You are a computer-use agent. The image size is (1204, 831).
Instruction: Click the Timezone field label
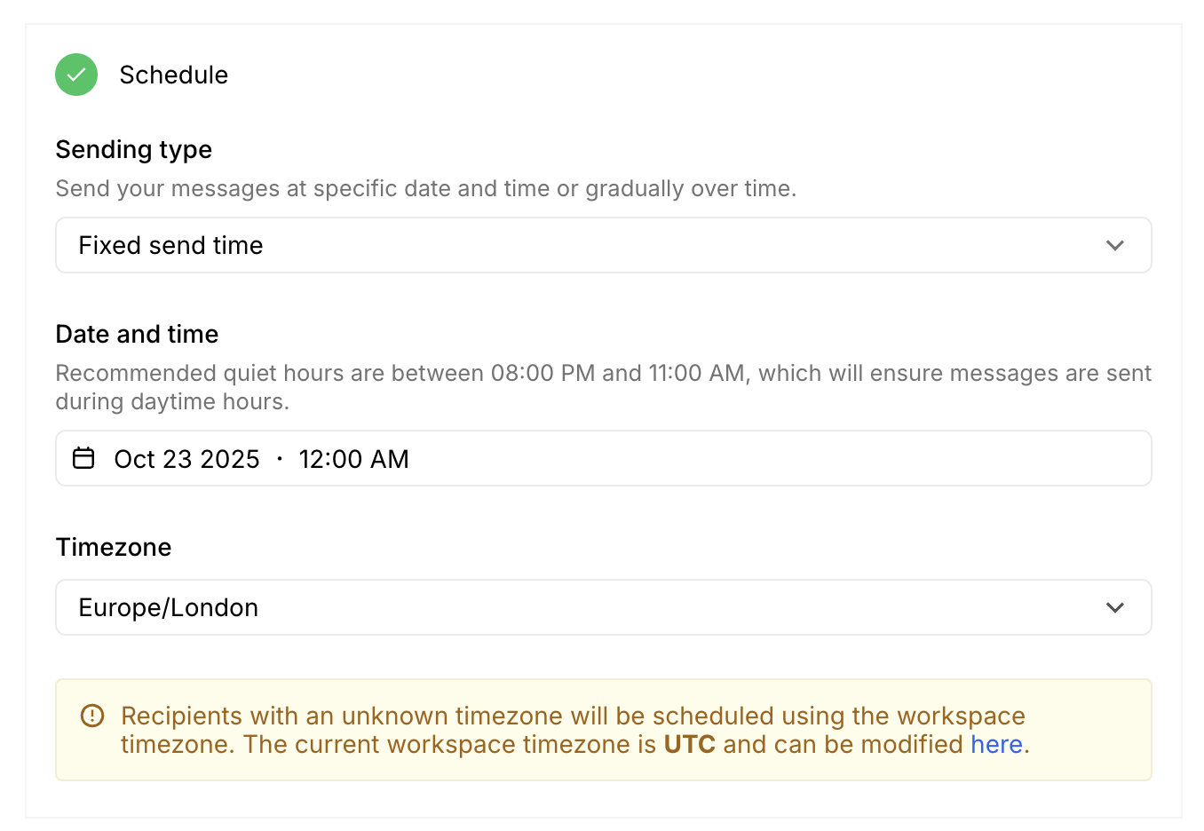tap(114, 547)
